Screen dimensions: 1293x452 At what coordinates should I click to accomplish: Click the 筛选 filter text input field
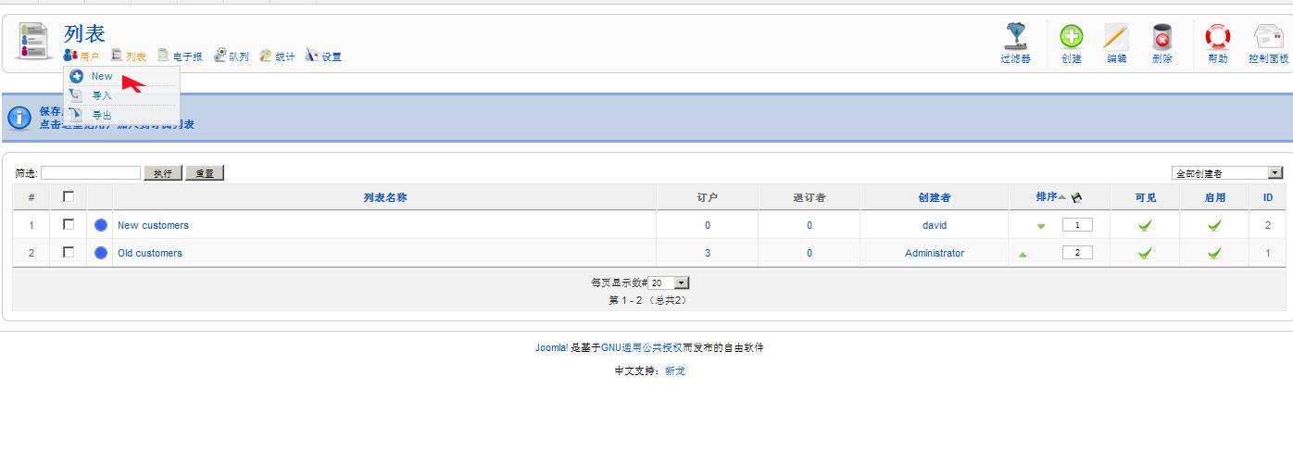coord(91,173)
